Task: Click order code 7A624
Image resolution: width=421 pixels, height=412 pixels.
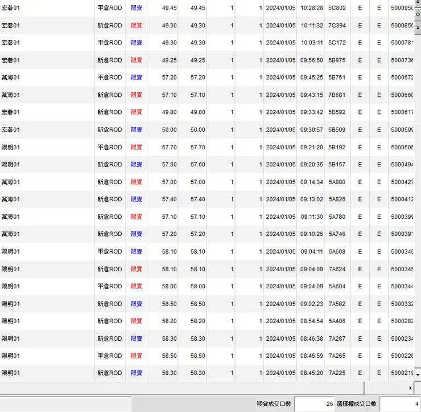Action: pyautogui.click(x=337, y=269)
